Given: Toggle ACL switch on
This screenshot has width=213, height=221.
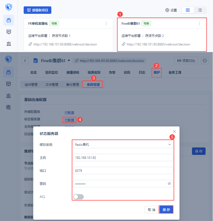Looking at the screenshot, I should coord(78,197).
